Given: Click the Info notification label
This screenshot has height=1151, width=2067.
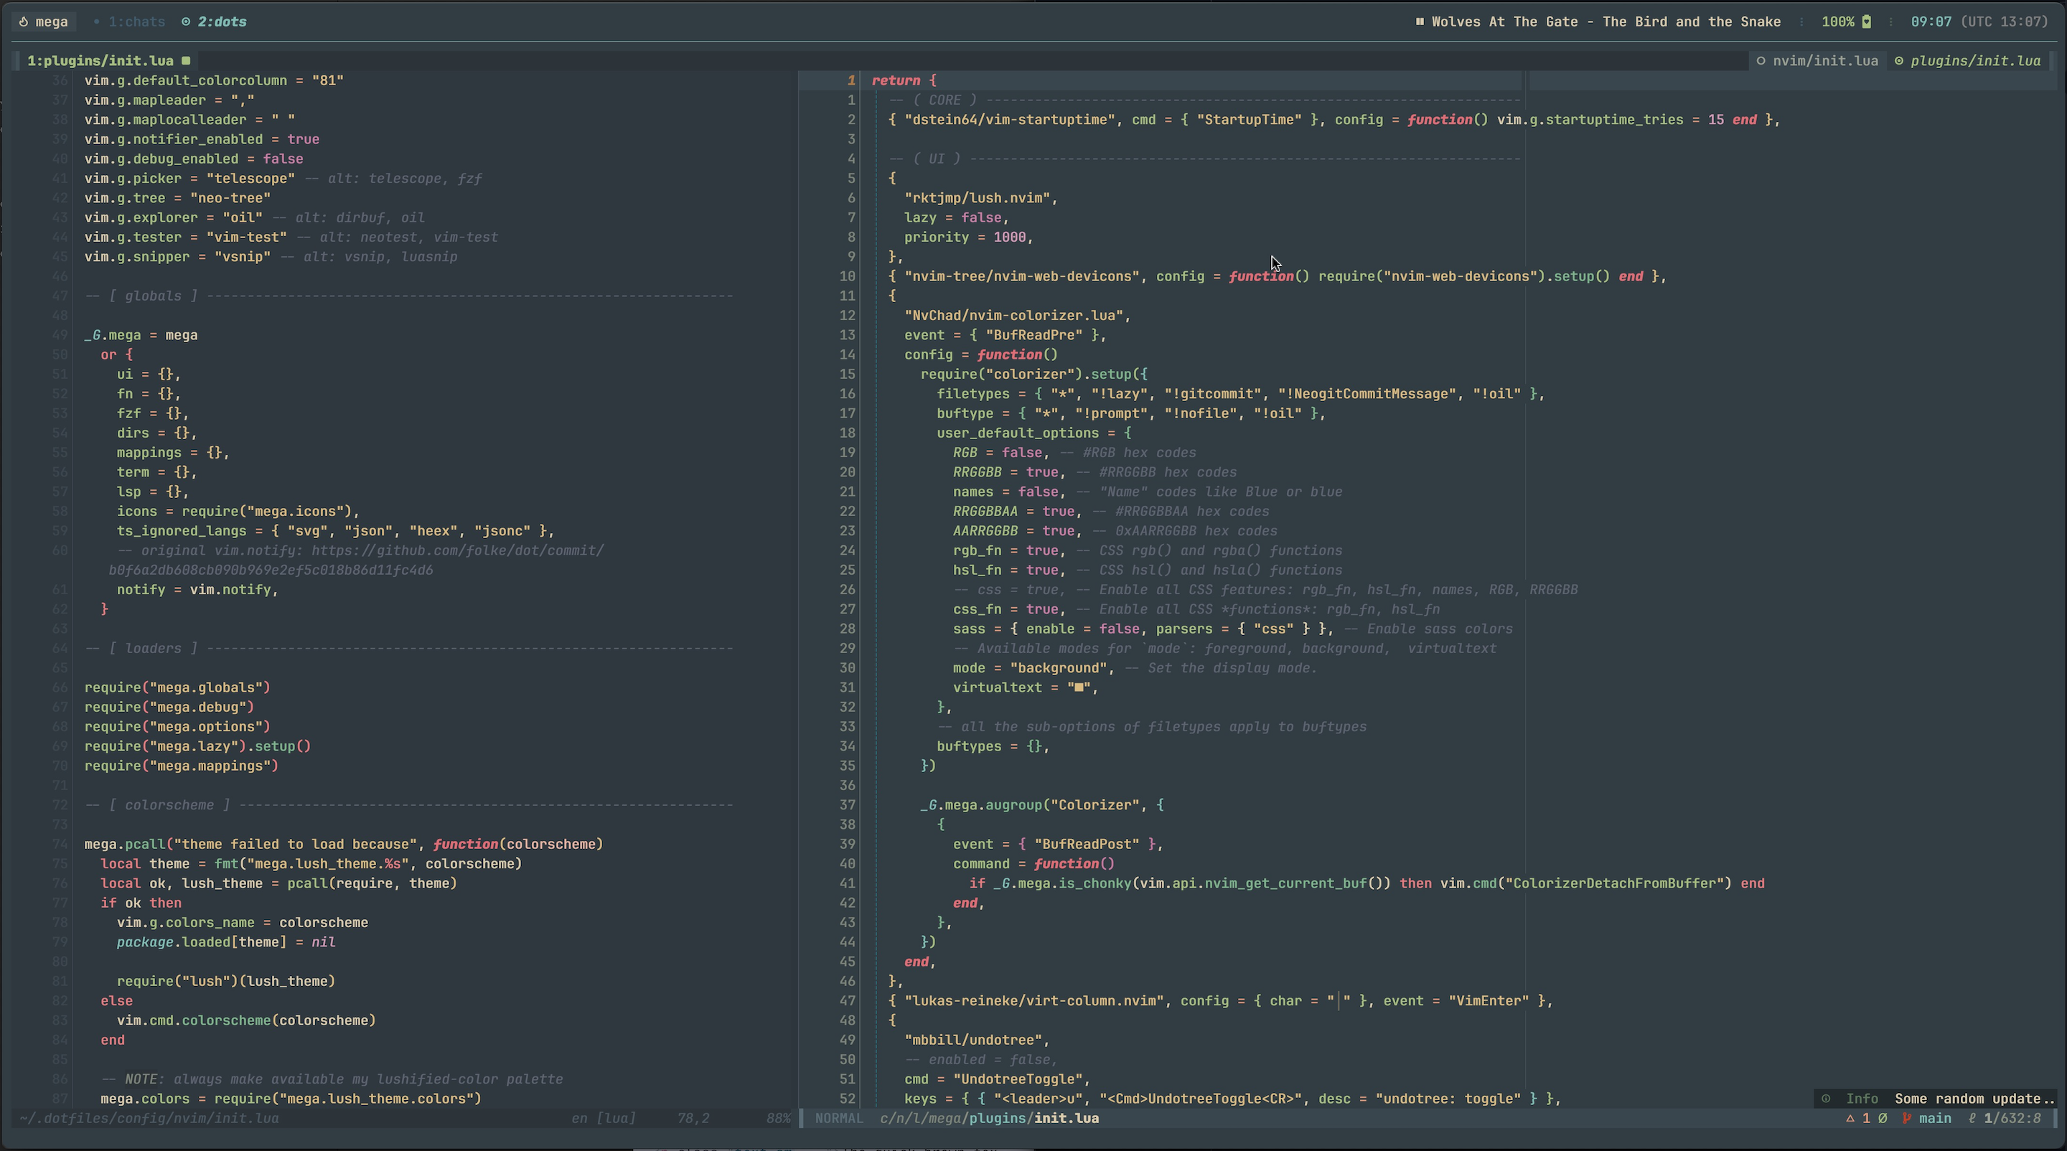Looking at the screenshot, I should coord(1862,1099).
